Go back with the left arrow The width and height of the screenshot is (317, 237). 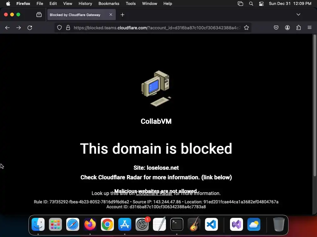click(7, 27)
